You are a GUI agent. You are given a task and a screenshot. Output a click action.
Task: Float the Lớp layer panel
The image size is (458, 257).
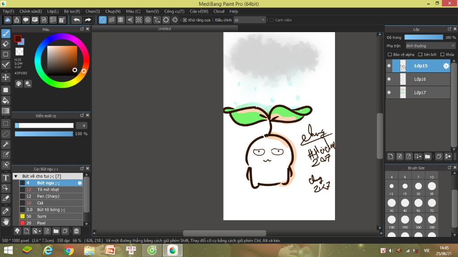coord(449,29)
